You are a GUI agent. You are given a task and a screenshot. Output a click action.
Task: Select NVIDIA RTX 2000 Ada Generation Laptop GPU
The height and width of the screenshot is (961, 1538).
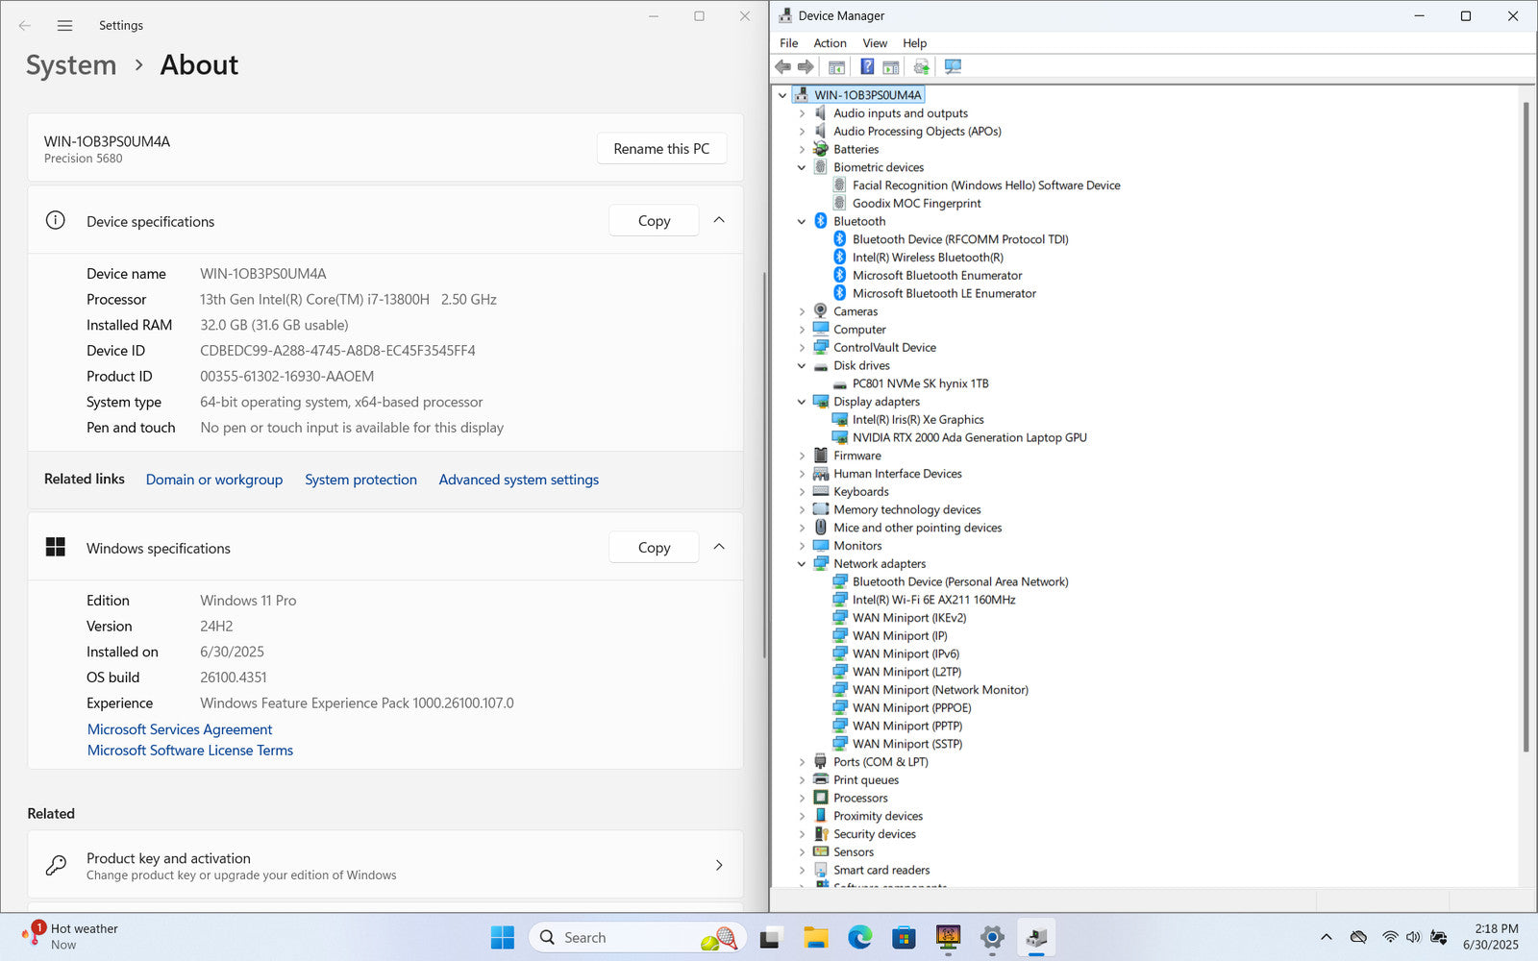click(969, 438)
